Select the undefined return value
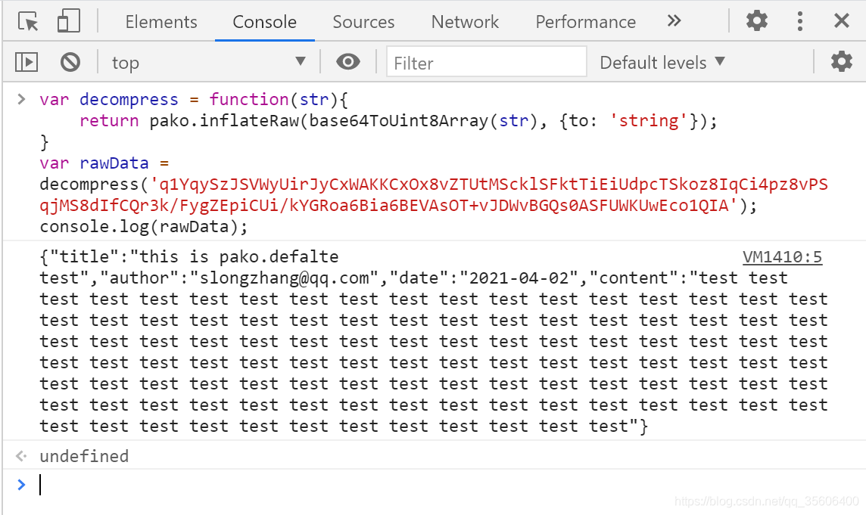 (84, 456)
